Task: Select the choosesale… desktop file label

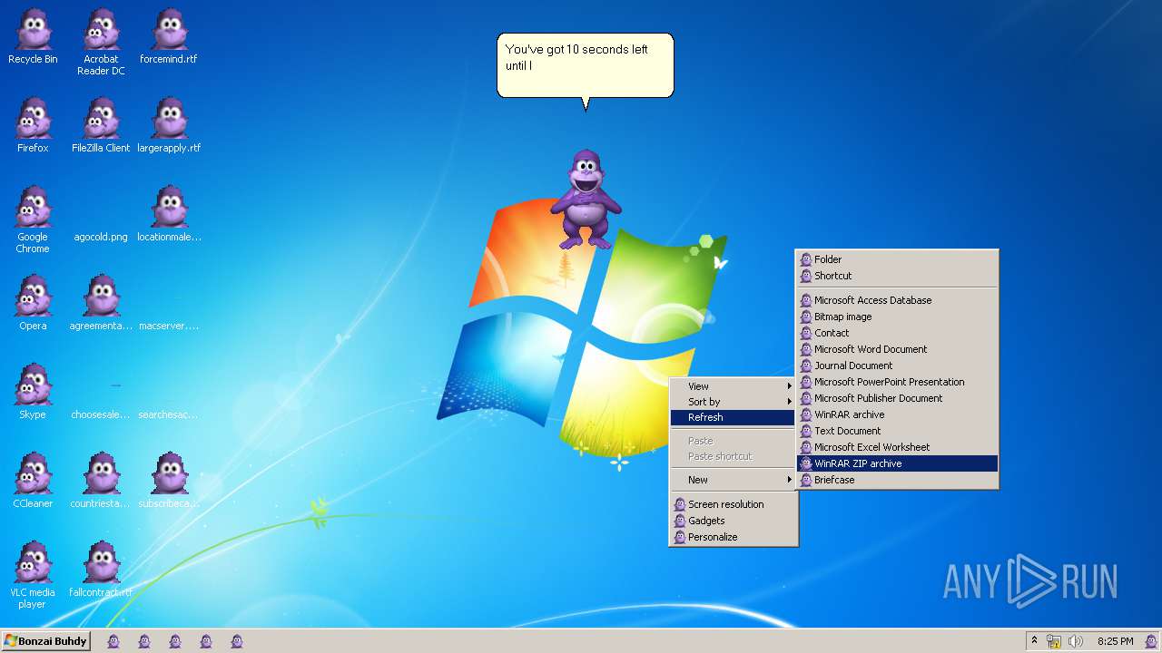Action: pos(101,414)
